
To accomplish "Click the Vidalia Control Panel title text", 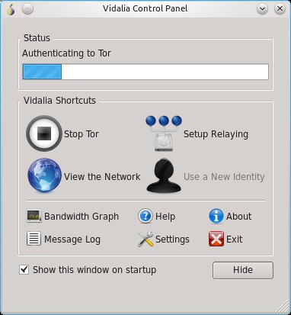I will (145, 8).
